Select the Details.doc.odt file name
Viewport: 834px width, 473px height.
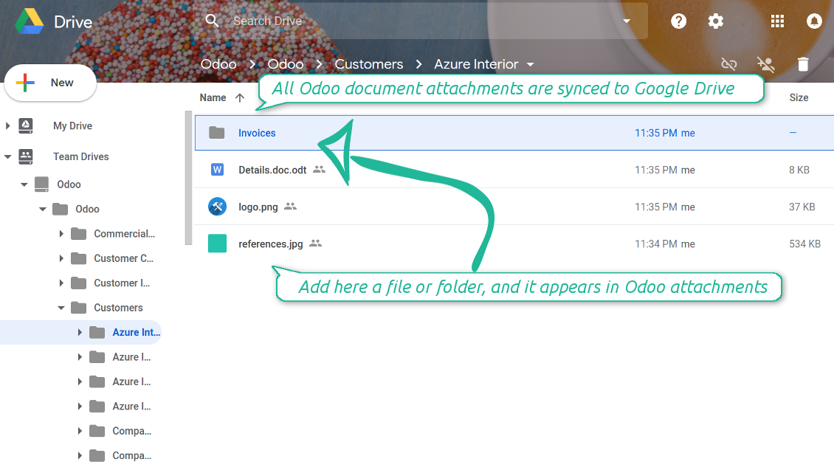(272, 170)
